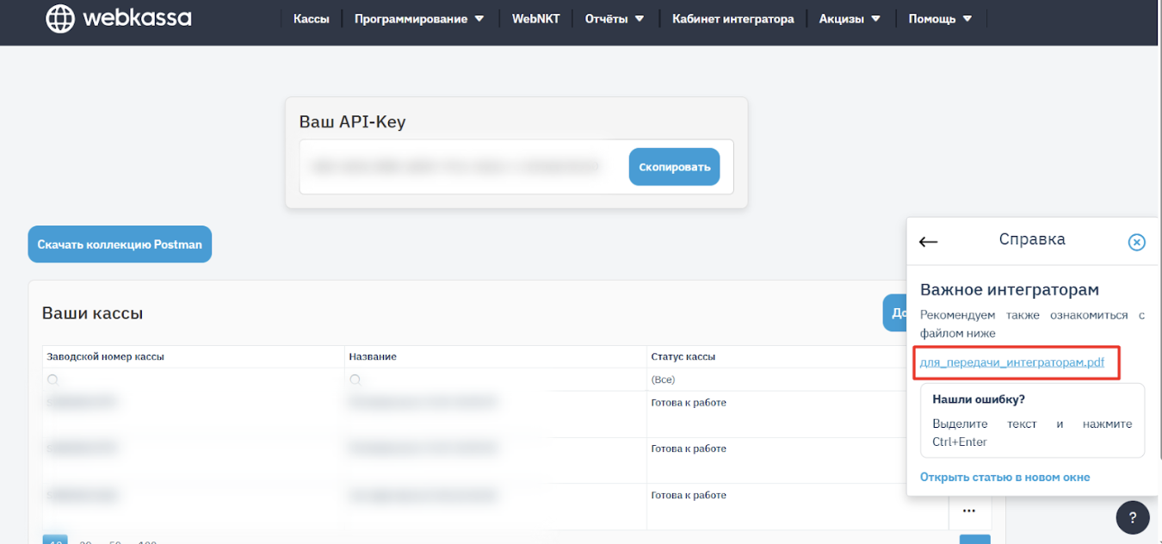This screenshot has width=1162, height=544.
Task: Expand the Отчёты dropdown menu
Action: point(615,19)
